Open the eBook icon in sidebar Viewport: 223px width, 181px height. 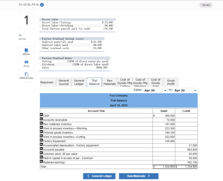click(26, 50)
